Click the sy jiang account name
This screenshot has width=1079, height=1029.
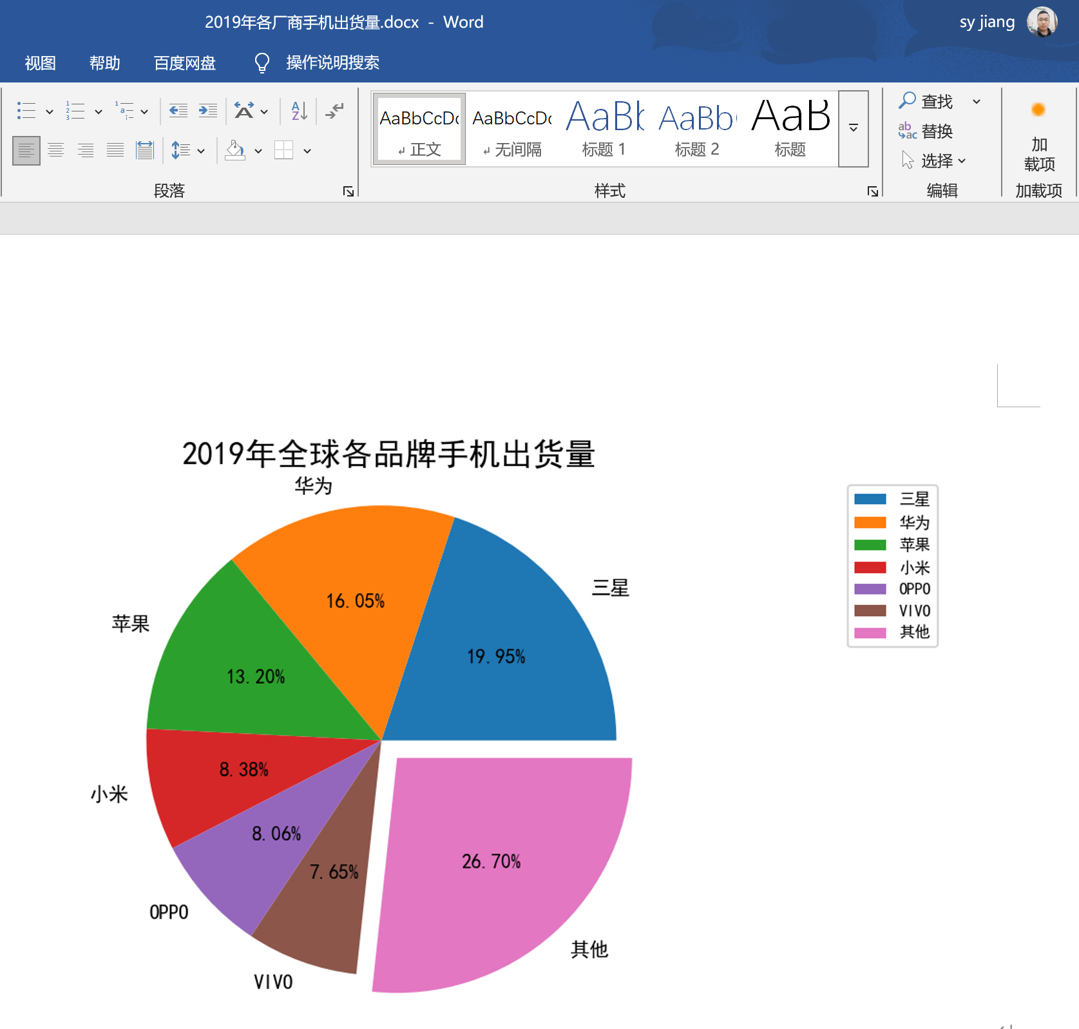987,22
